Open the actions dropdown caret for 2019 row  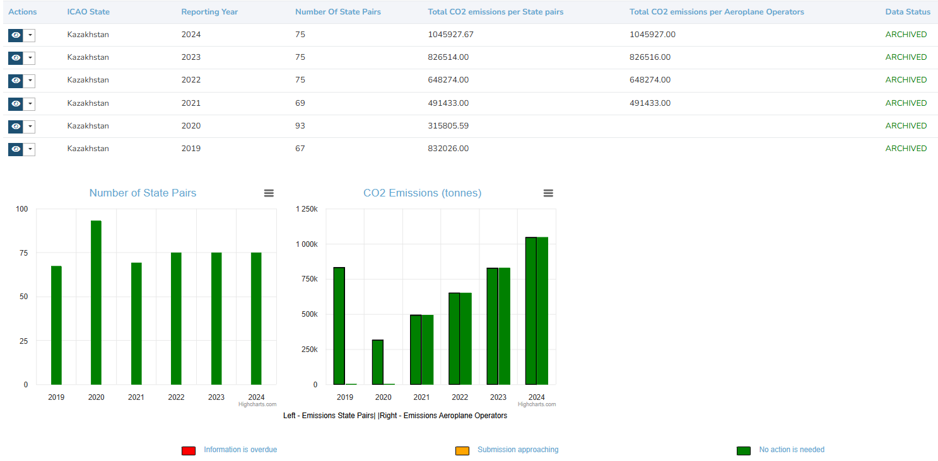tap(30, 149)
